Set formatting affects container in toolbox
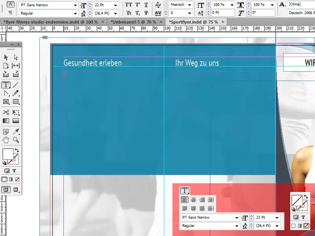 point(7,171)
